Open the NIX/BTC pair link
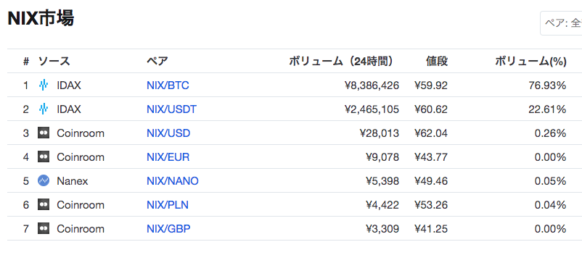582x263 pixels. [x=168, y=85]
